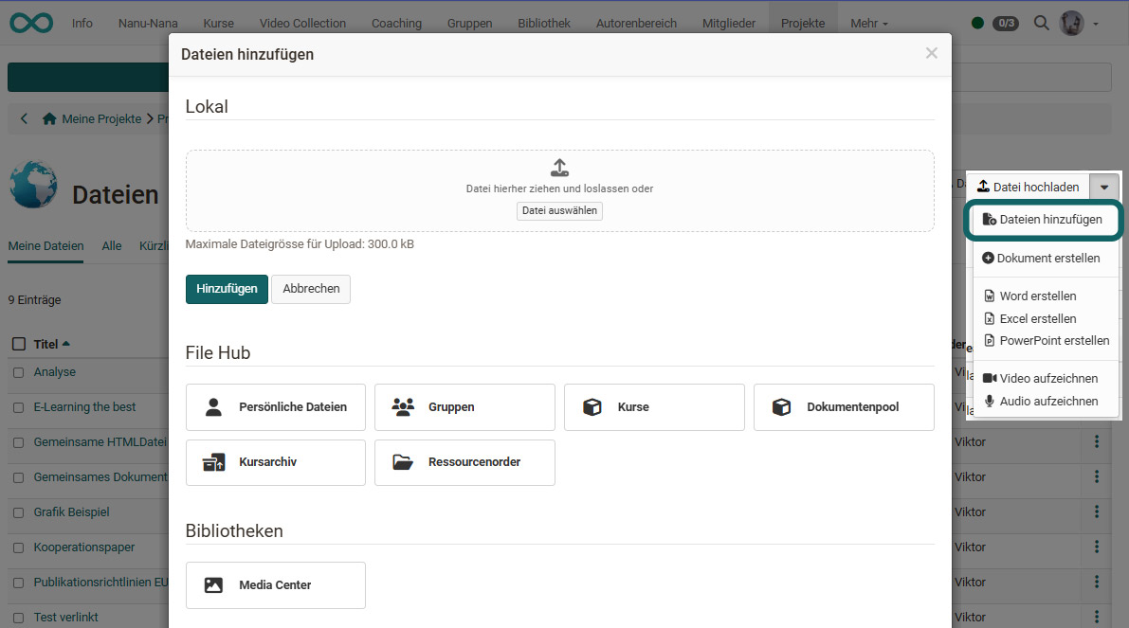Click Abbrechen to cancel upload
Viewport: 1129px width, 628px height.
tap(311, 289)
